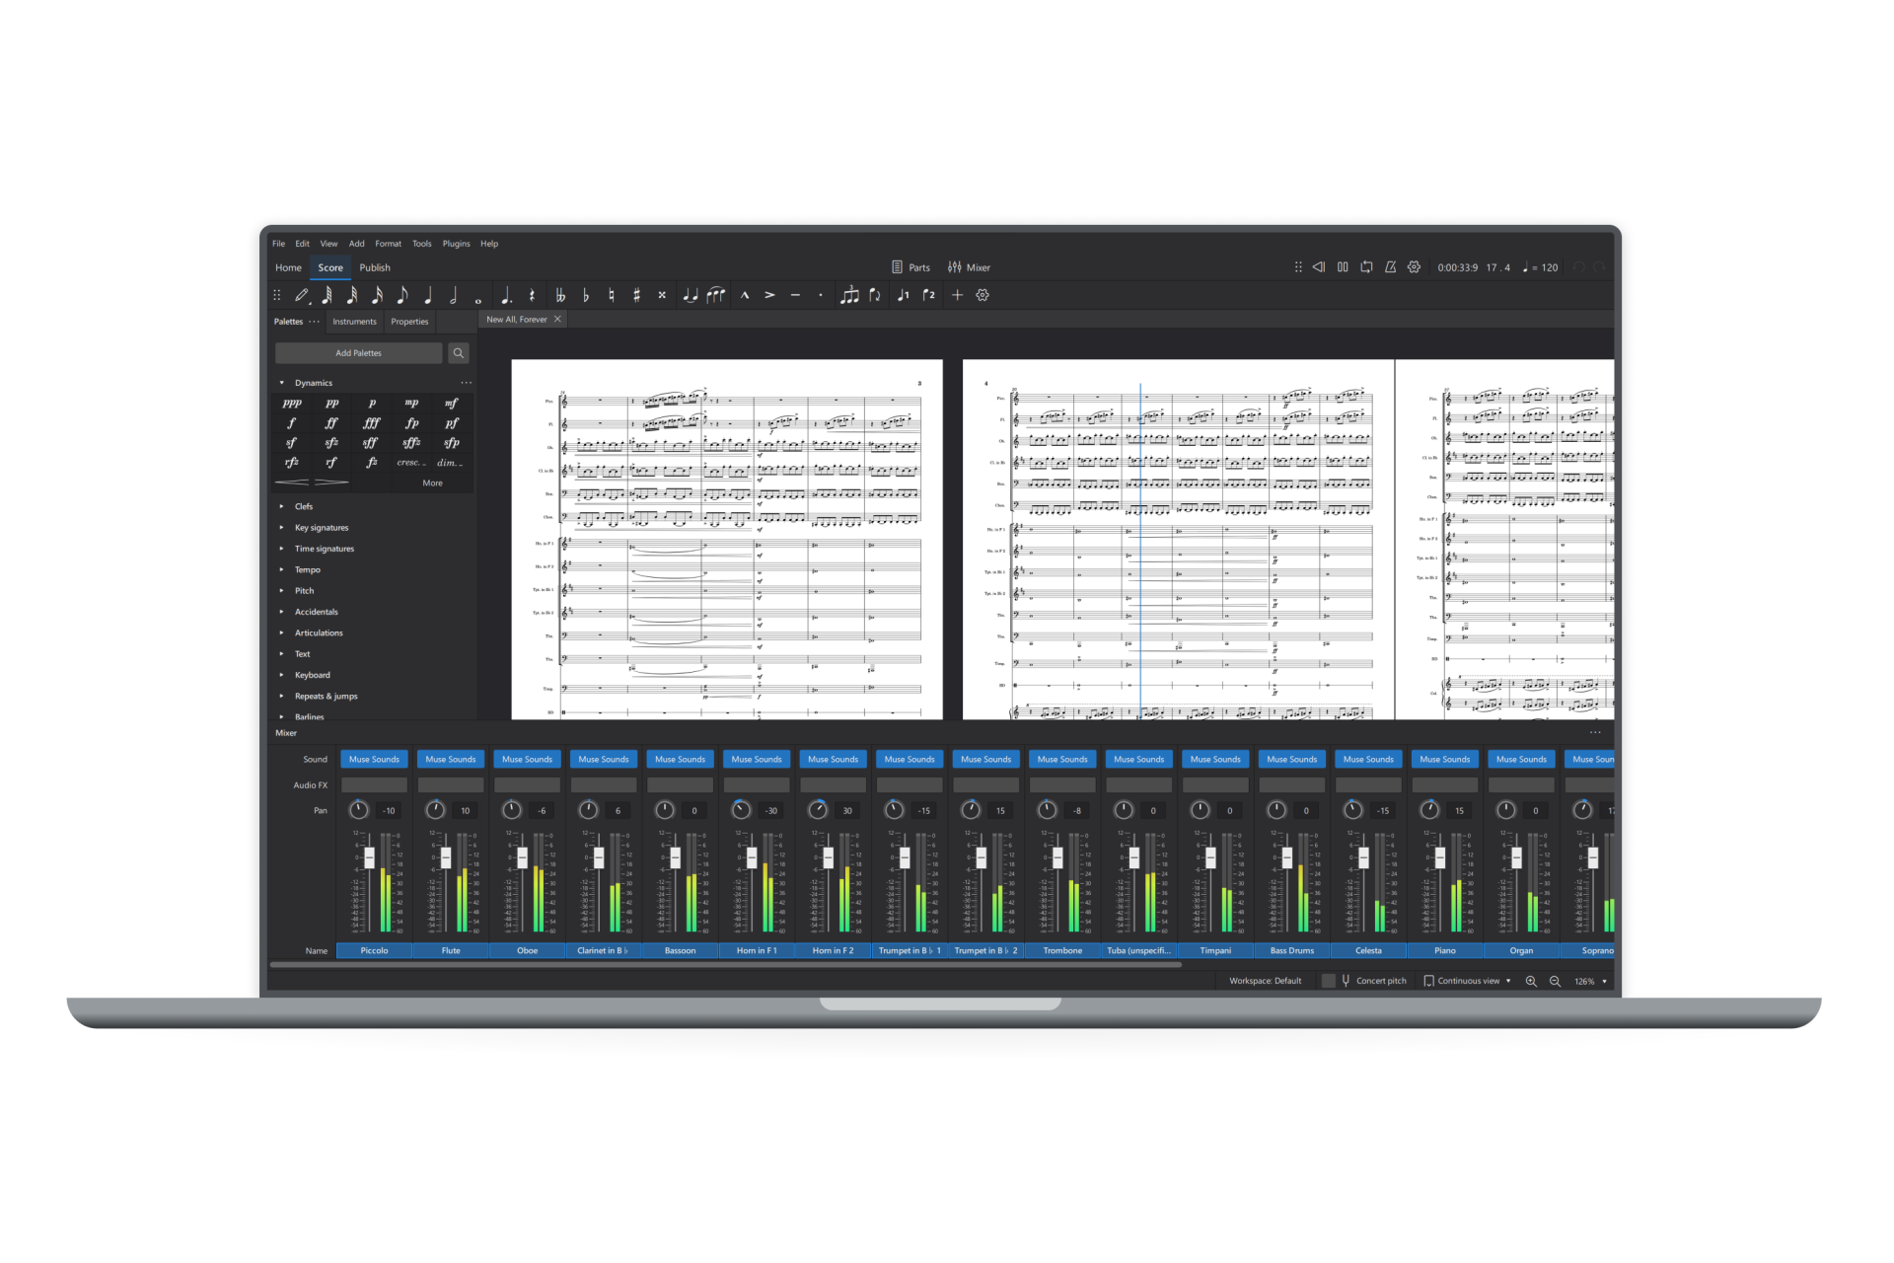This screenshot has width=1894, height=1263.
Task: Open the metronome icon in playback toolbar
Action: pos(1390,266)
